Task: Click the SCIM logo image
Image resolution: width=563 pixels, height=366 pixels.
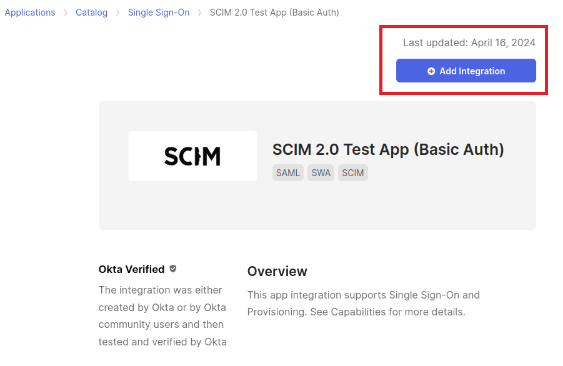Action: 192,156
